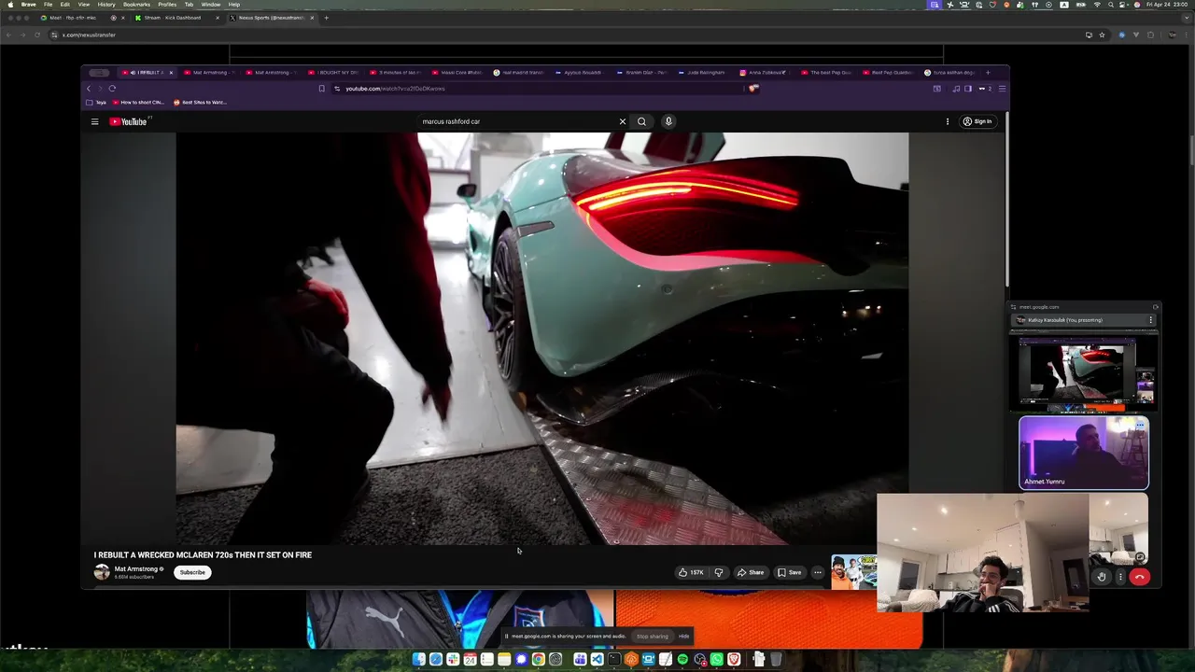This screenshot has width=1195, height=672.
Task: Click the inner youtube.com address bar URL
Action: click(x=395, y=89)
